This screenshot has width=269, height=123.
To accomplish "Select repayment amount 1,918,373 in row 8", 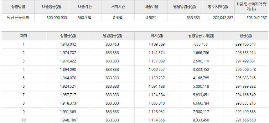I will (x=68, y=103).
